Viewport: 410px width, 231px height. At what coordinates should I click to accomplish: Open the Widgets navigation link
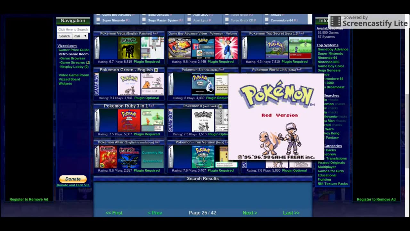[65, 83]
